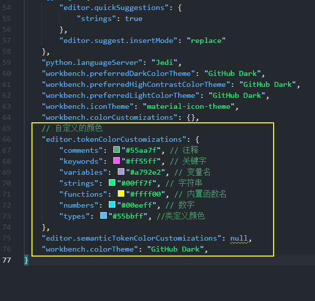Click the "workbench.preferredLightColorTheme" key

[x=120, y=95]
